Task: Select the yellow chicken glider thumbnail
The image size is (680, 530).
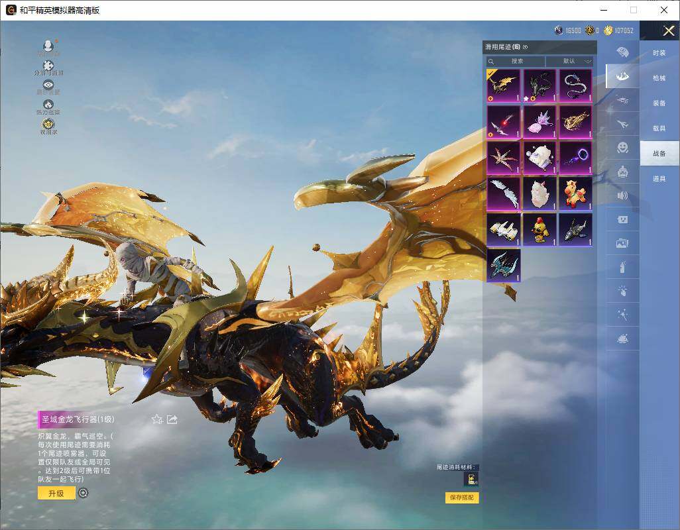Action: coord(539,230)
